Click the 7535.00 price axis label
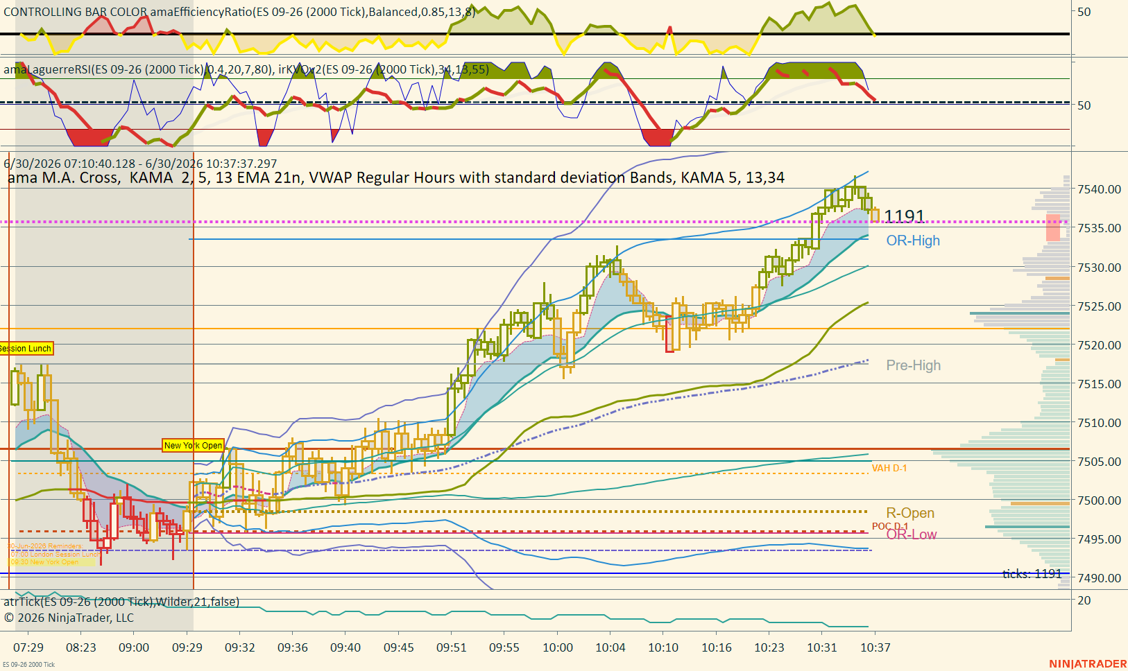 (x=1100, y=228)
